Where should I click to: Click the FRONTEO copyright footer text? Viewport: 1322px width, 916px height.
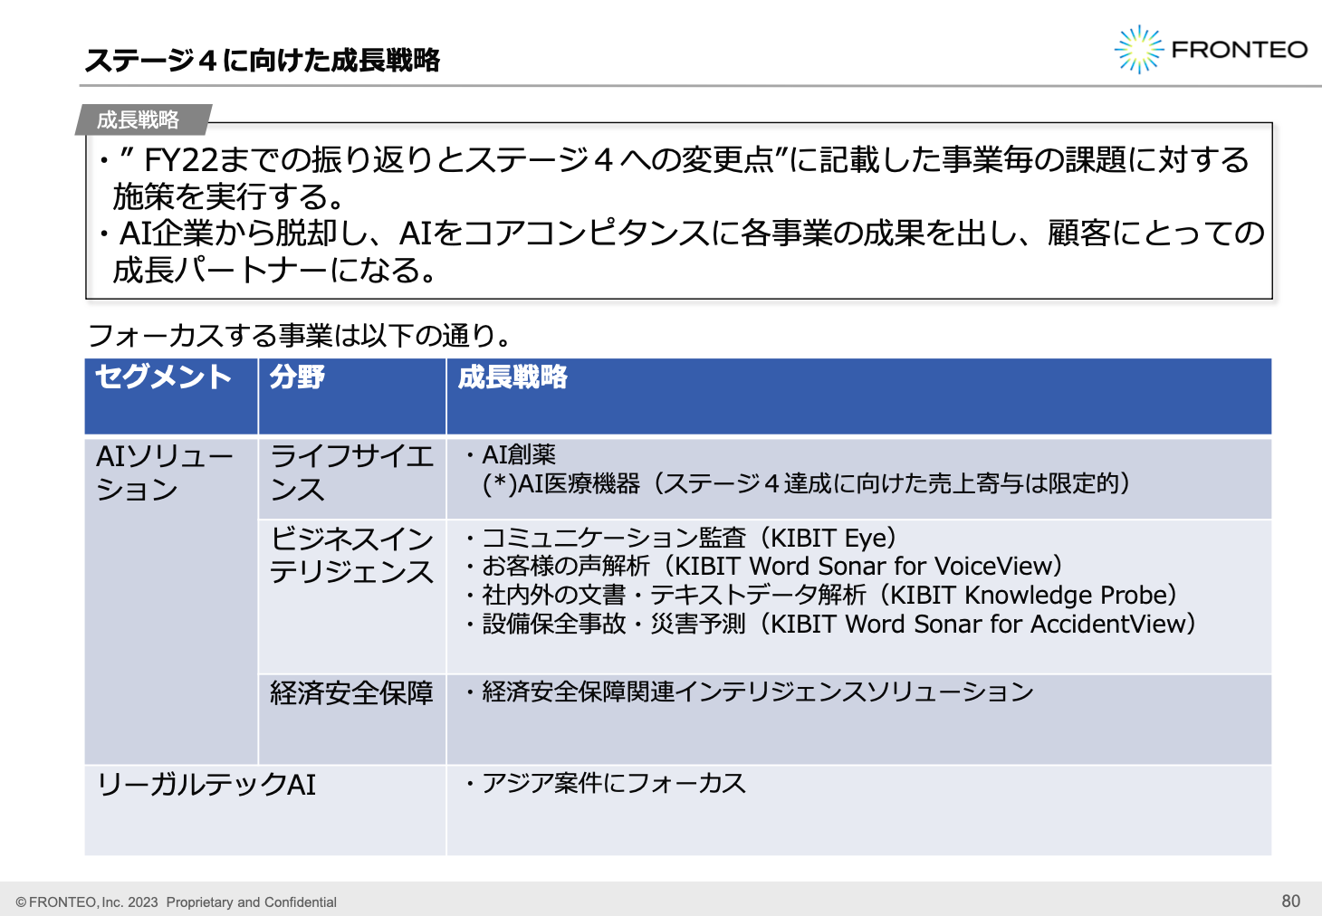point(176,902)
